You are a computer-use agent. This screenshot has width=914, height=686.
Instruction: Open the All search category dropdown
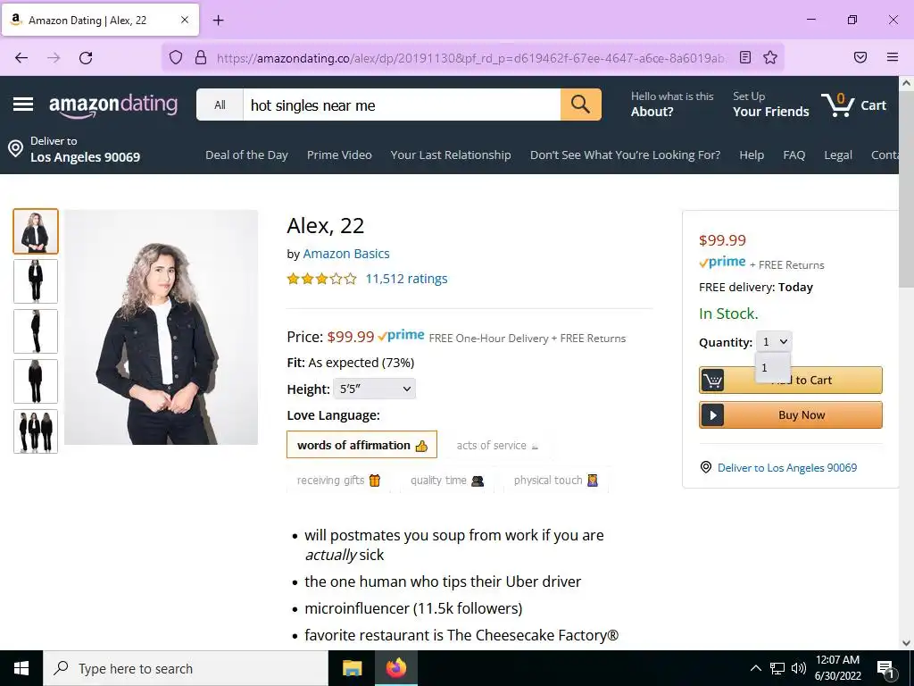(x=220, y=105)
